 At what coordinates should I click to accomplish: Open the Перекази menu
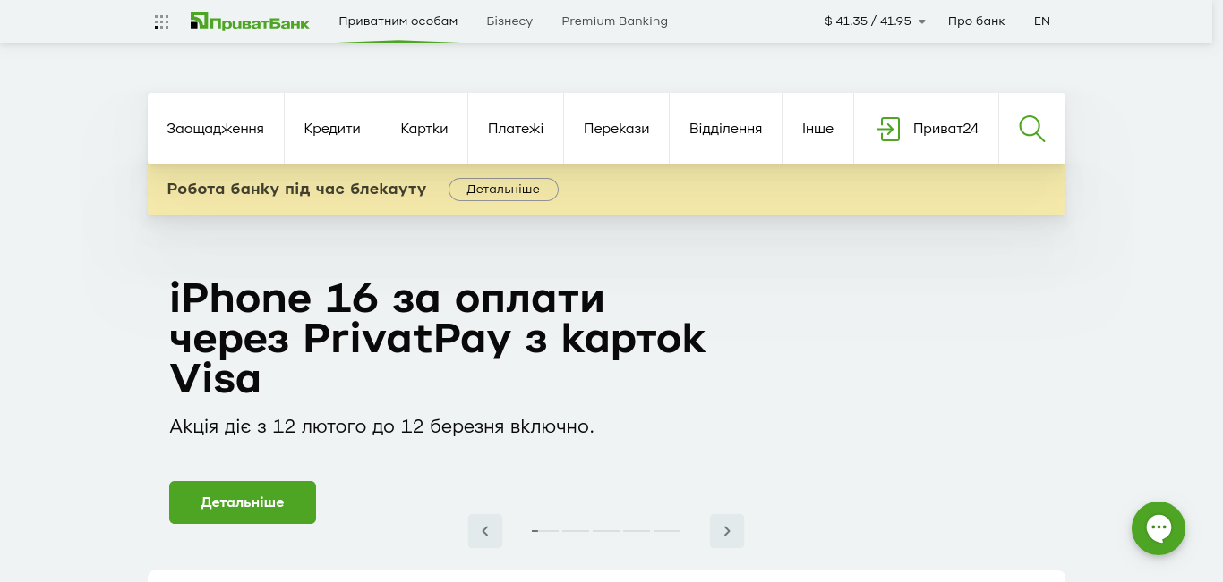click(617, 129)
